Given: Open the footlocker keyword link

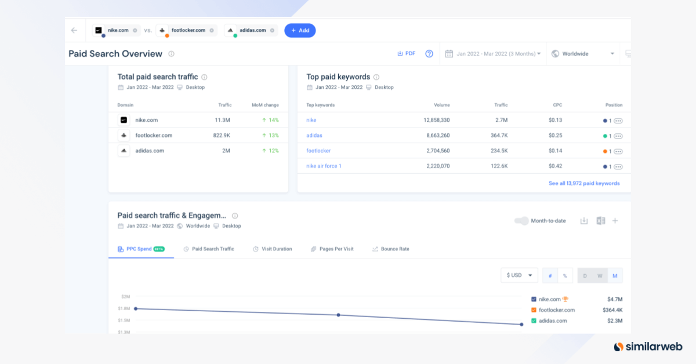Looking at the screenshot, I should point(318,151).
